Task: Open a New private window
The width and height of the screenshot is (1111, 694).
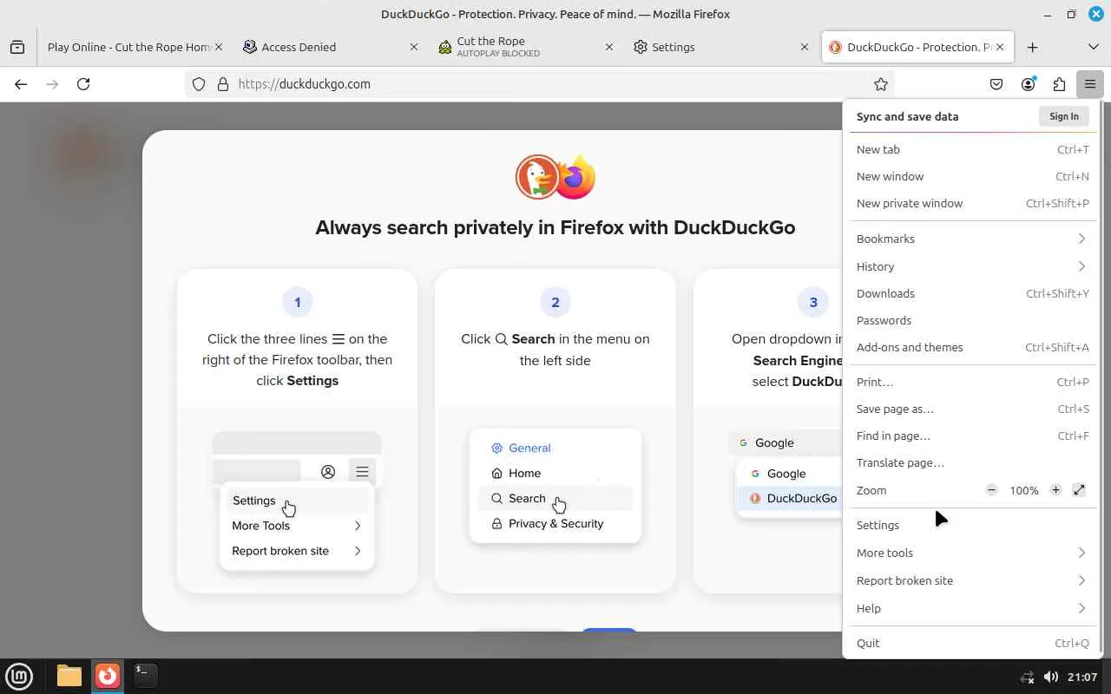Action: (972, 203)
